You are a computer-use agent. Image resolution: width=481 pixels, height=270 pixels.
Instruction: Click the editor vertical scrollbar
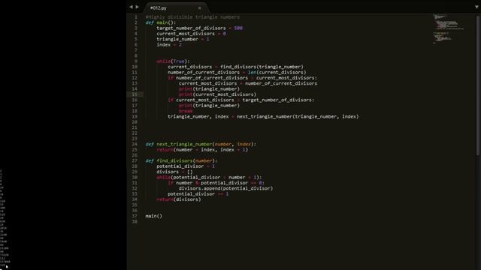(478, 85)
